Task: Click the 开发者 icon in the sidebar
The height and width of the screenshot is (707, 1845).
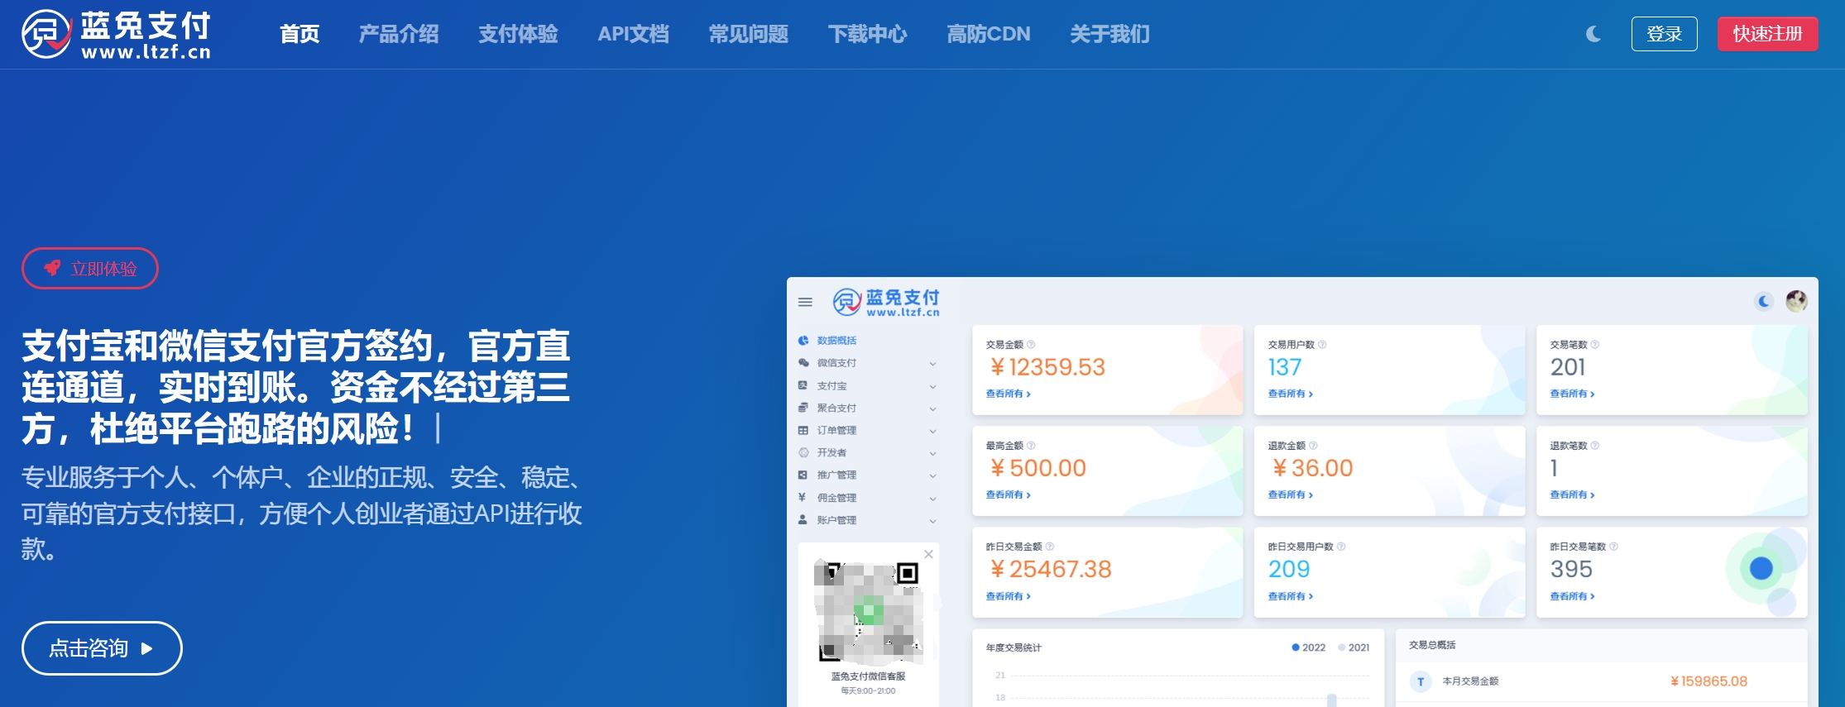Action: 803,452
